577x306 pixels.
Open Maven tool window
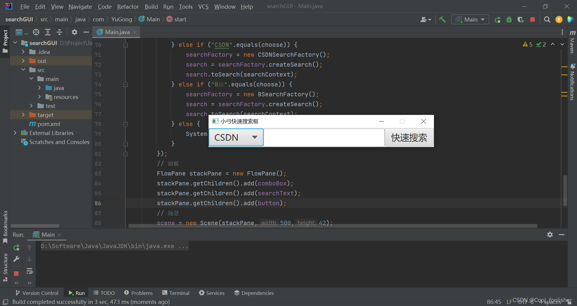[x=572, y=41]
